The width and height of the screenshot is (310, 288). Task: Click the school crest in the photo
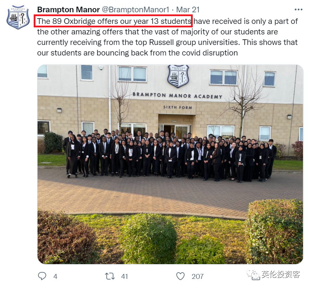tap(178, 76)
